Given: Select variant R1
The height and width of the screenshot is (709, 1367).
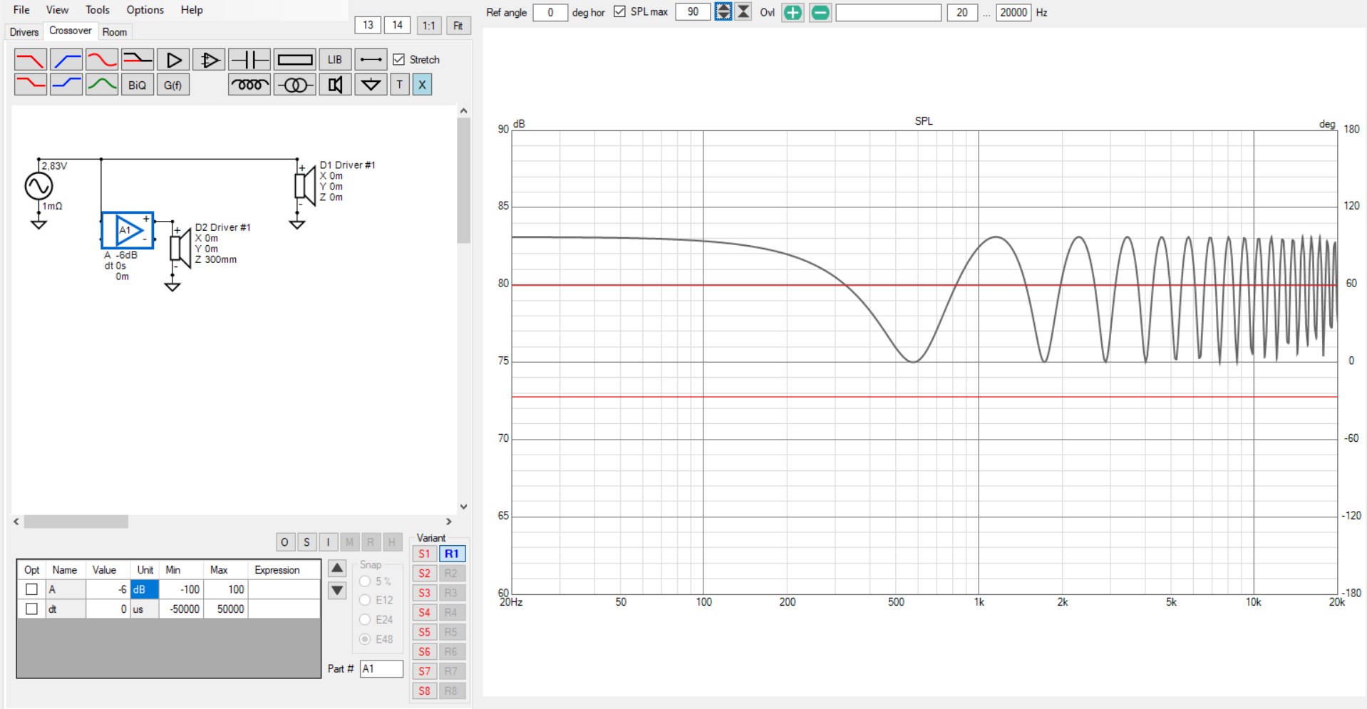Looking at the screenshot, I should (x=452, y=554).
